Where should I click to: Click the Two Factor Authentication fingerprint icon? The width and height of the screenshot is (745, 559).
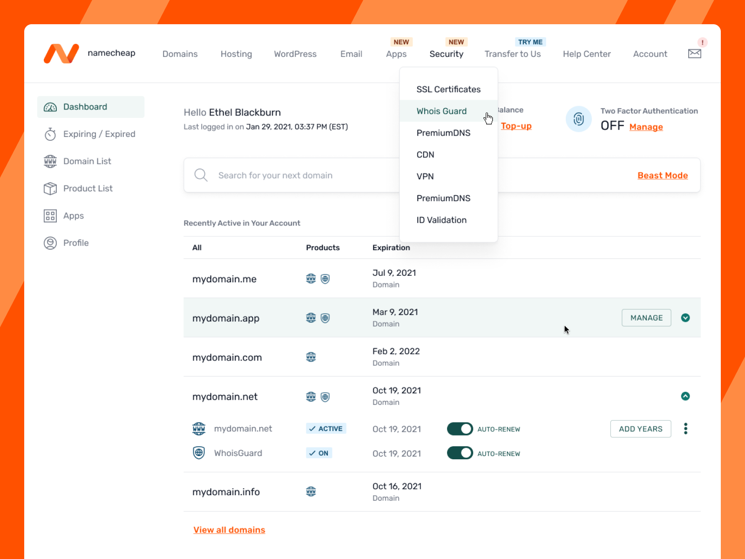click(578, 119)
